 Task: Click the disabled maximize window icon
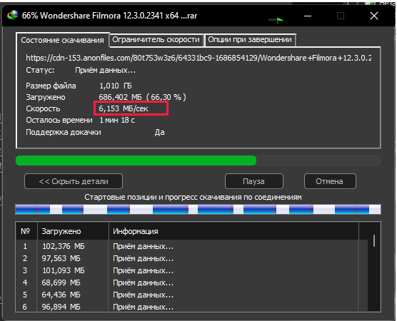click(x=341, y=16)
